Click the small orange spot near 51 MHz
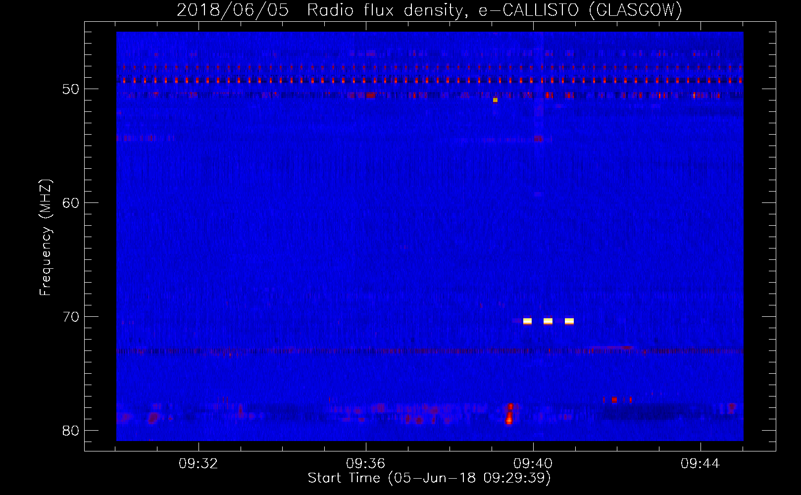801x495 pixels. [495, 100]
